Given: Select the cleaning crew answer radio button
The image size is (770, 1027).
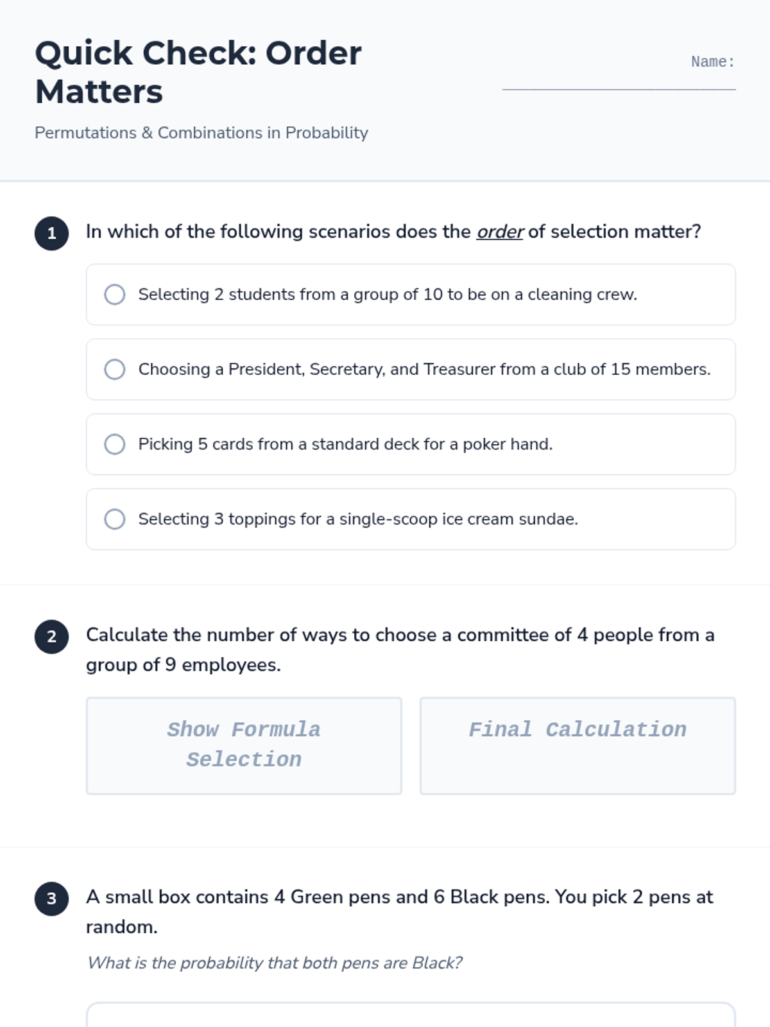Looking at the screenshot, I should [x=115, y=295].
